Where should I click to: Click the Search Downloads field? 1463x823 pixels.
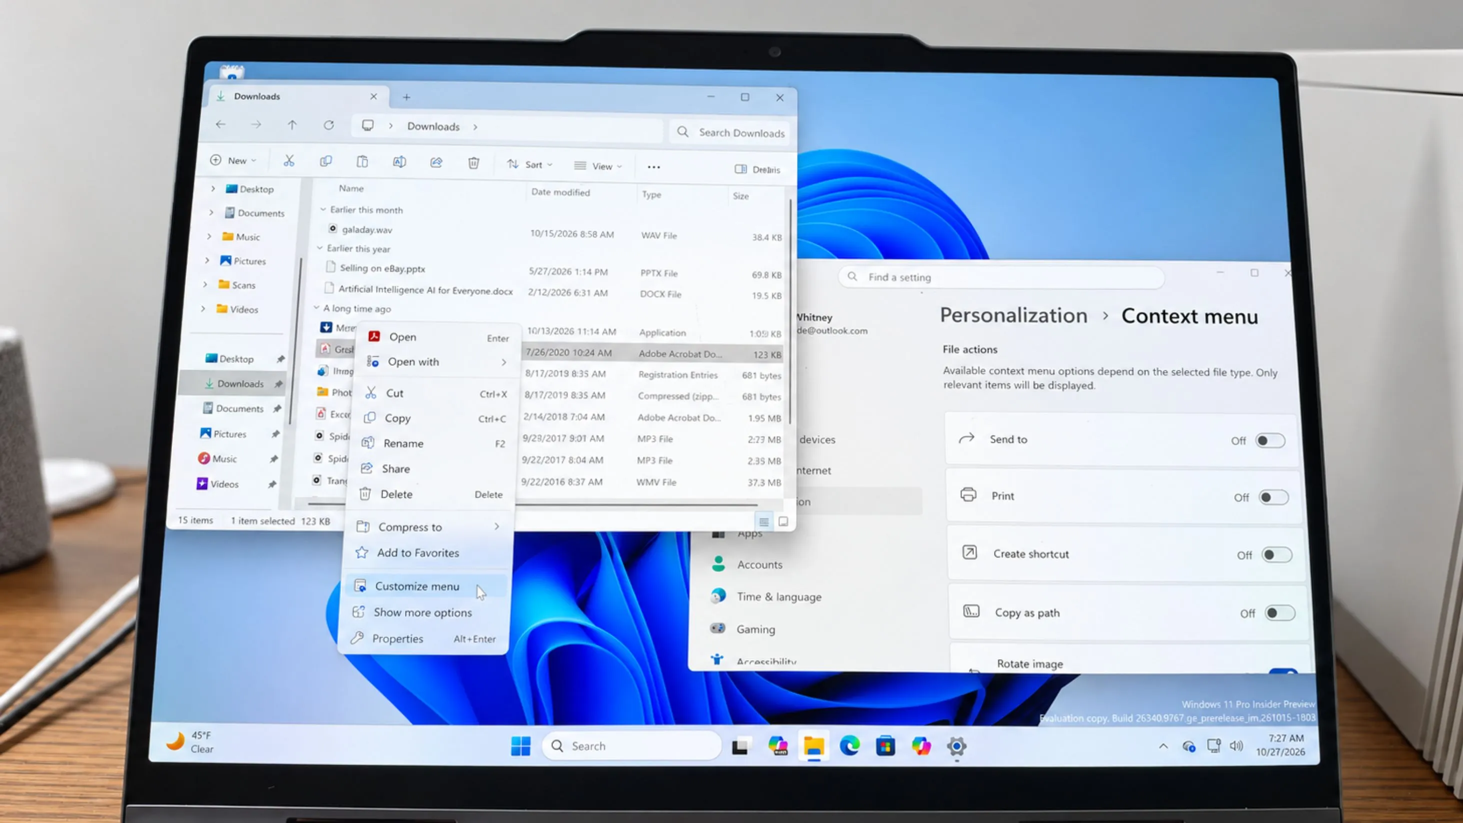pos(730,133)
